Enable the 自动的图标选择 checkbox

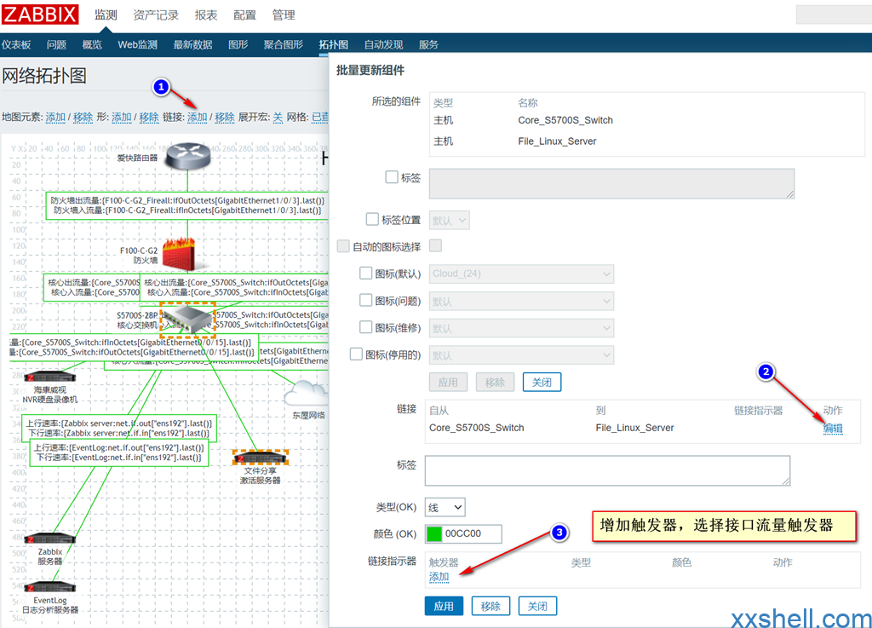point(343,246)
